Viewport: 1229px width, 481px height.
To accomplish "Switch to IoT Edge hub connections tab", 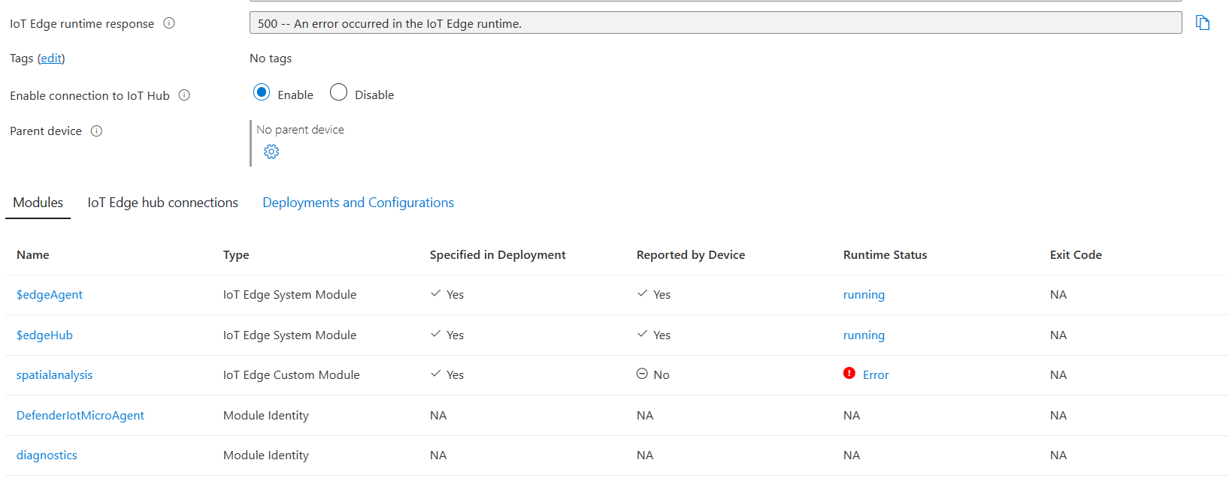I will point(162,203).
